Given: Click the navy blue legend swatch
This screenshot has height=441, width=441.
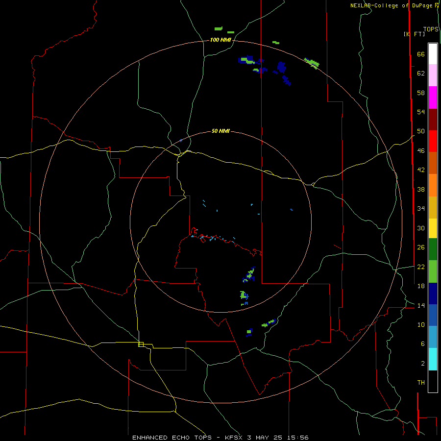Looking at the screenshot, I should click(433, 294).
